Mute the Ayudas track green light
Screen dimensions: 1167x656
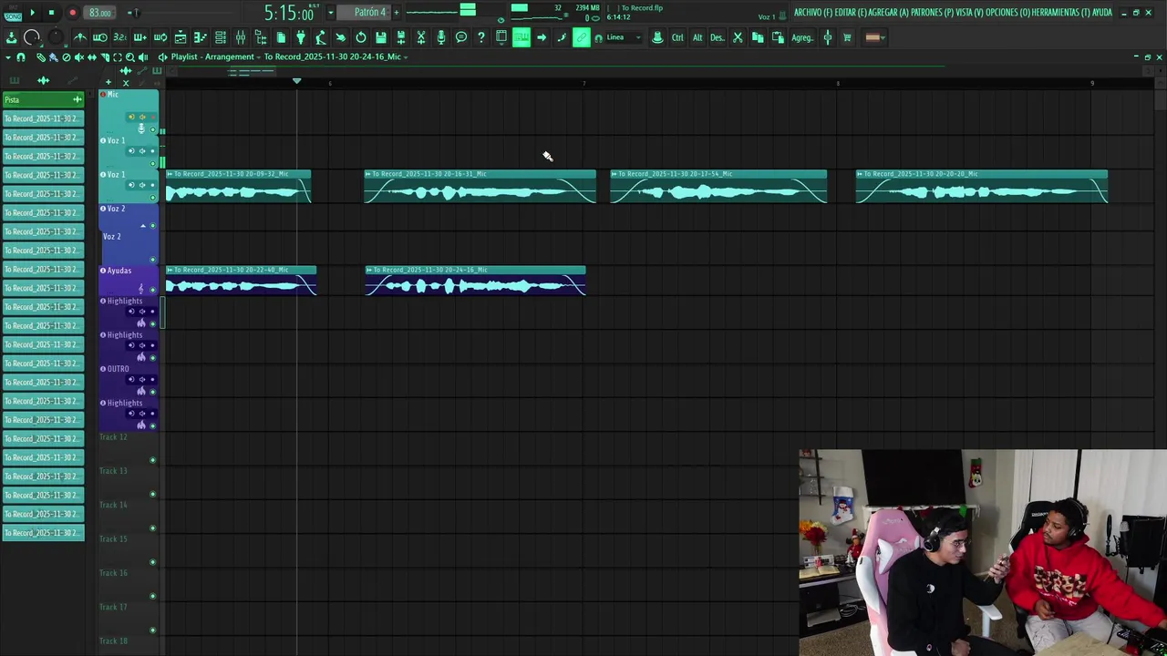(152, 289)
